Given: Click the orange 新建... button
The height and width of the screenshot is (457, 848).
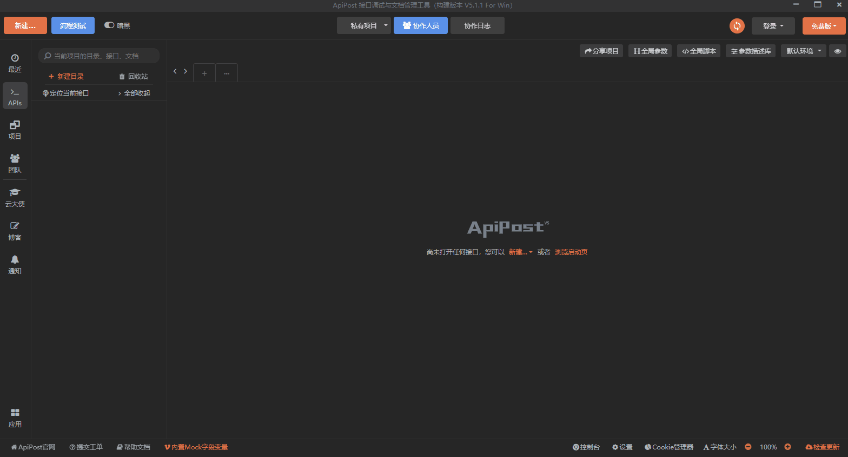Looking at the screenshot, I should [25, 25].
